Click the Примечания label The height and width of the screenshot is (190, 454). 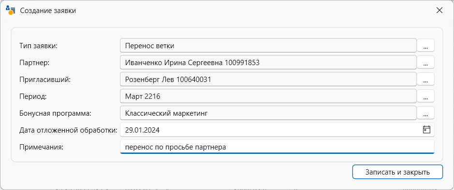click(41, 147)
